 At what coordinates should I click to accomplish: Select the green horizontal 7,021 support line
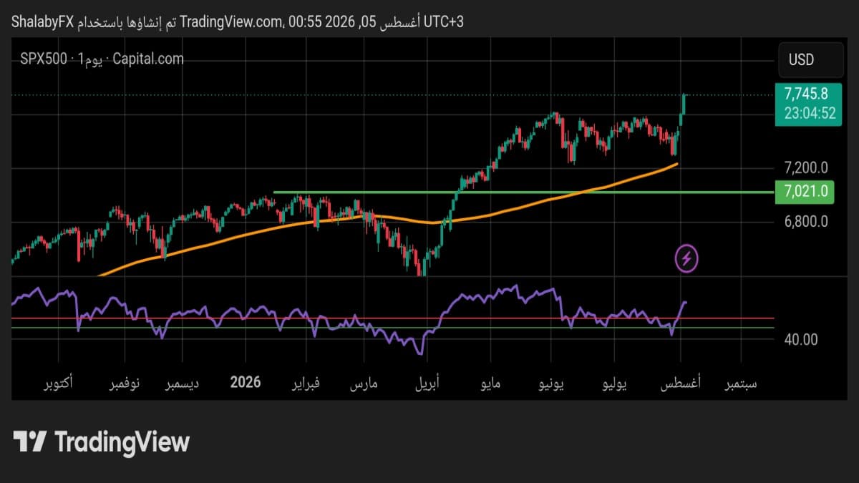(523, 192)
